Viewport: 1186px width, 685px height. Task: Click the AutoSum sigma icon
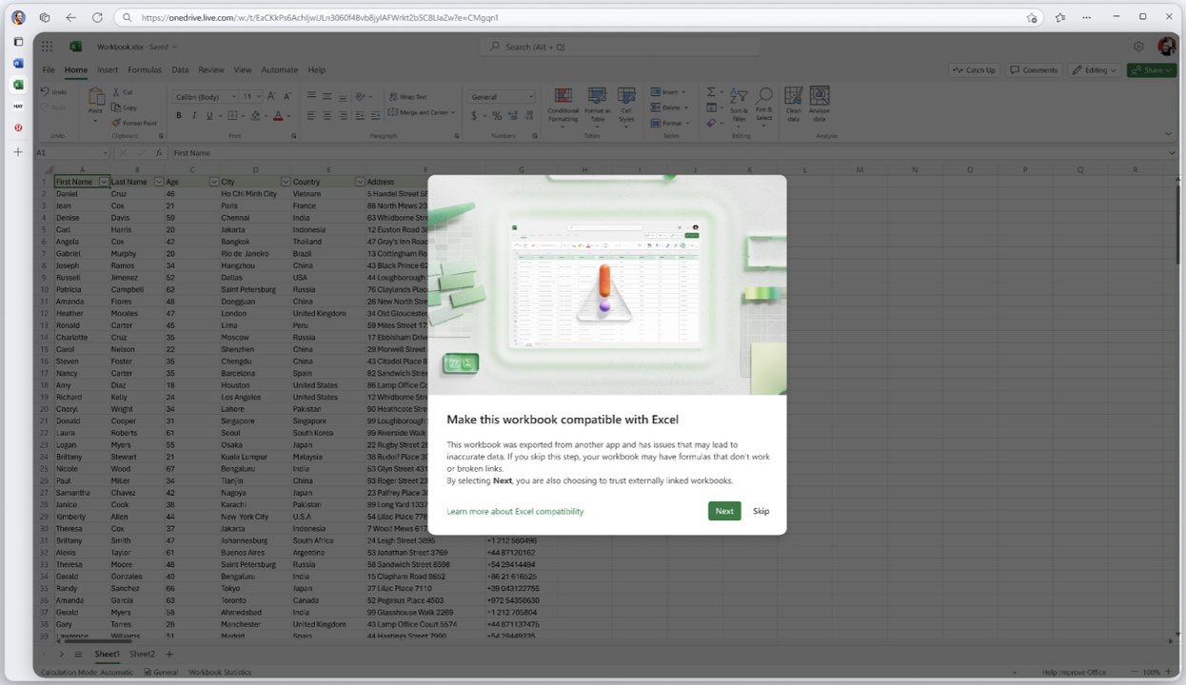click(x=710, y=92)
